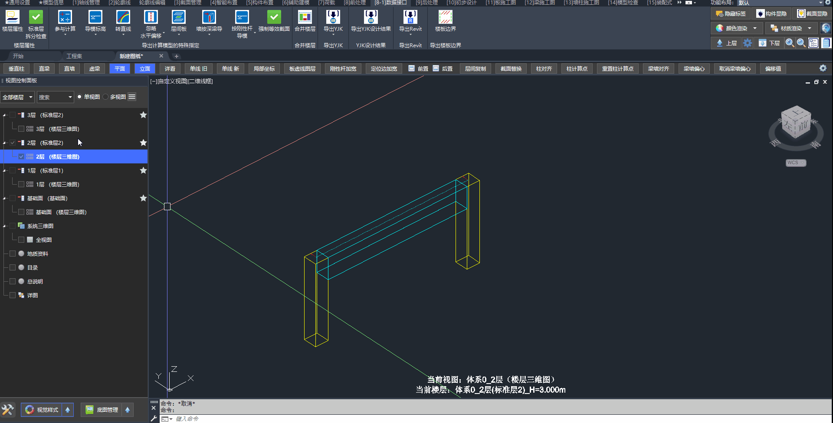Expand the 颜色渲染 dropdown arrow
Image resolution: width=833 pixels, height=423 pixels.
[755, 29]
